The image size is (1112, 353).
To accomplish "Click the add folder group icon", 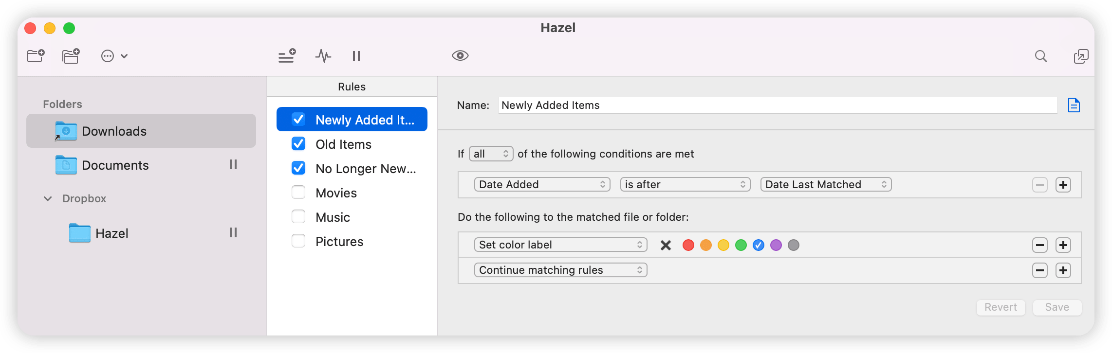I will tap(71, 56).
